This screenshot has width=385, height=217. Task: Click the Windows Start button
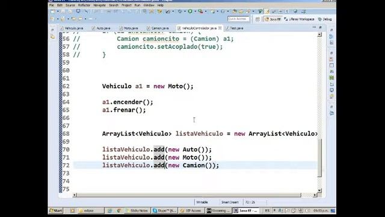[56, 210]
